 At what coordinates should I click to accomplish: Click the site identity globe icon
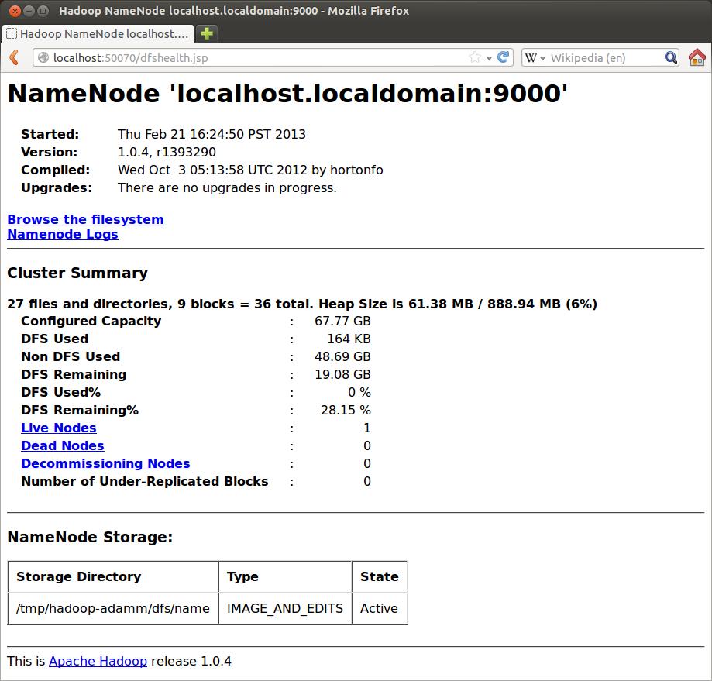pos(43,57)
